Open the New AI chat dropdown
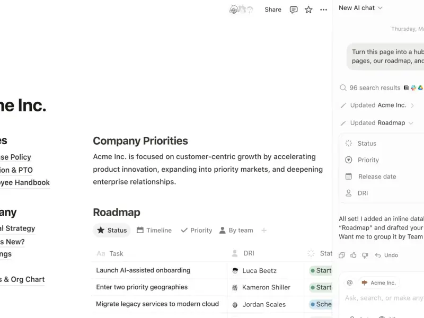Screen dimensions: 424x318 tap(360, 8)
